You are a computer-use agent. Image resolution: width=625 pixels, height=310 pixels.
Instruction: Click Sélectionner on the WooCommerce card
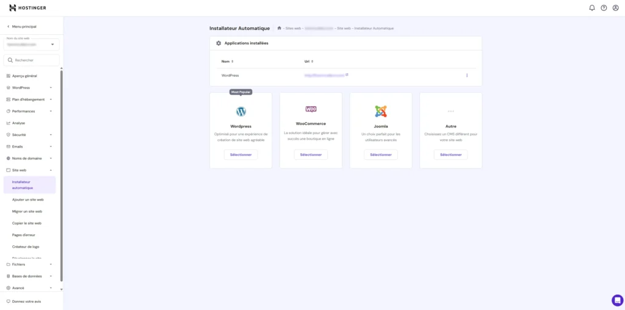[x=311, y=154]
